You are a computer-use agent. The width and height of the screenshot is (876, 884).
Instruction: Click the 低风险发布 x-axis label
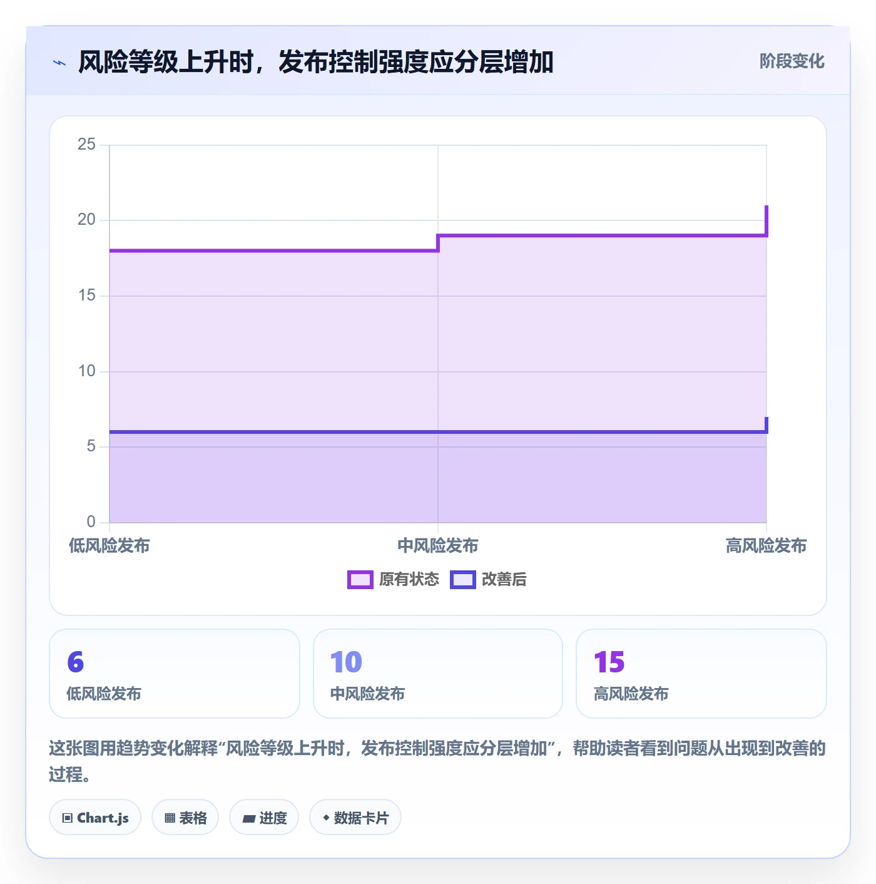[109, 546]
